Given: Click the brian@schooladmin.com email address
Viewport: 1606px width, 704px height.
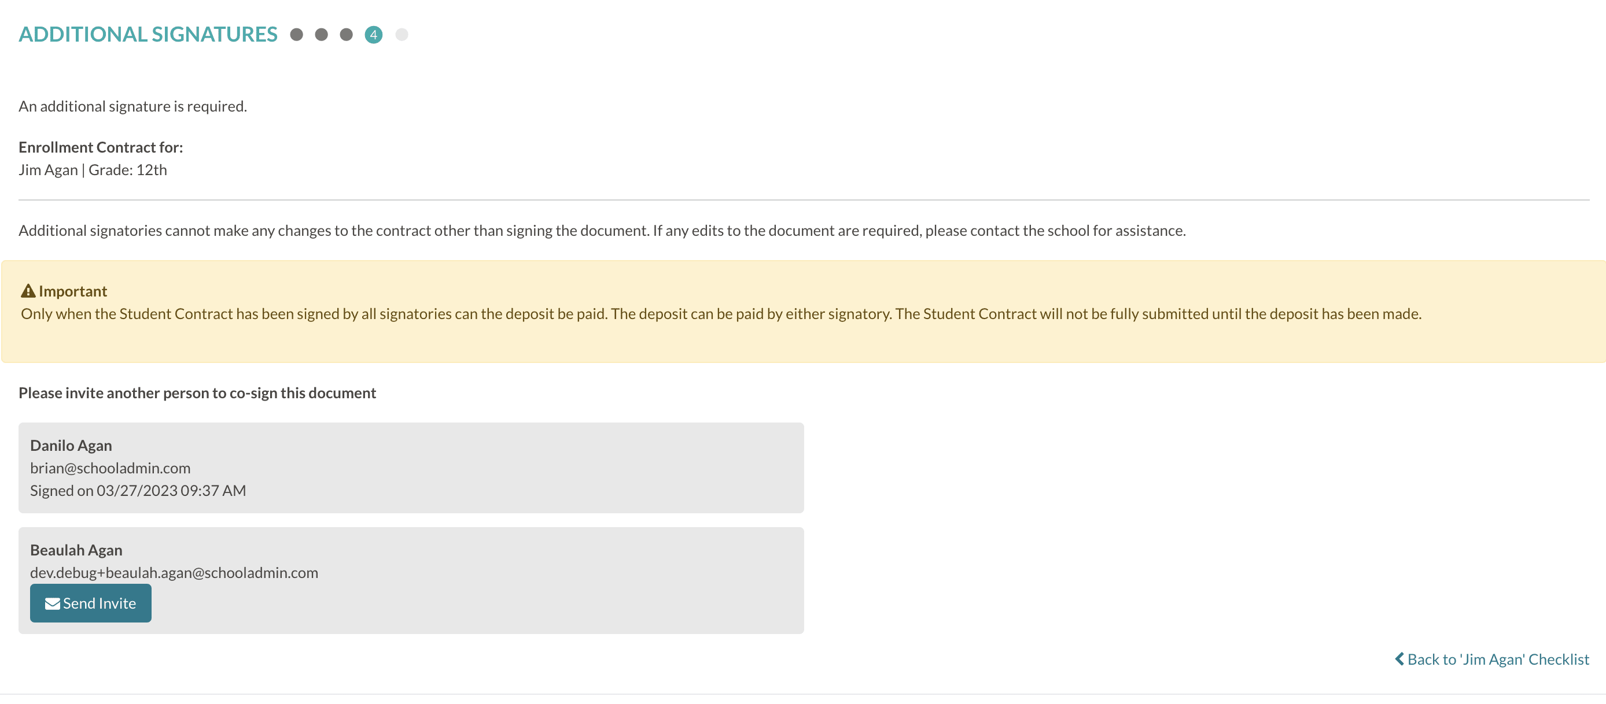Looking at the screenshot, I should coord(110,468).
